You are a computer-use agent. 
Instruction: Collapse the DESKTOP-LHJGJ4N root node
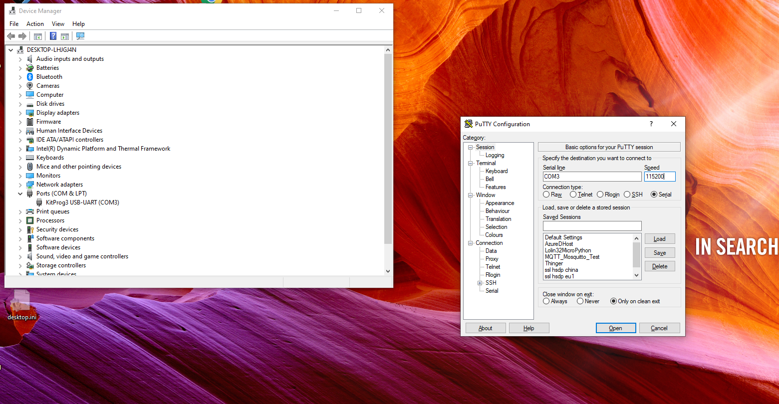coord(11,50)
